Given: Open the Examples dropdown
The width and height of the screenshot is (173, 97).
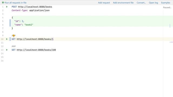Looking at the screenshot, I should pyautogui.click(x=166, y=3).
